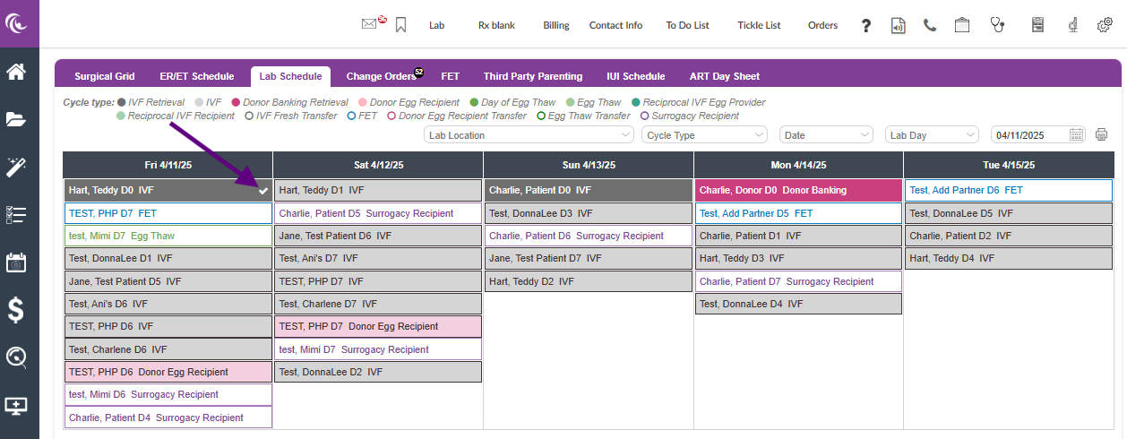Screen dimensions: 1127x439
Task: Print the lab schedule with printer icon
Action: tap(1101, 135)
